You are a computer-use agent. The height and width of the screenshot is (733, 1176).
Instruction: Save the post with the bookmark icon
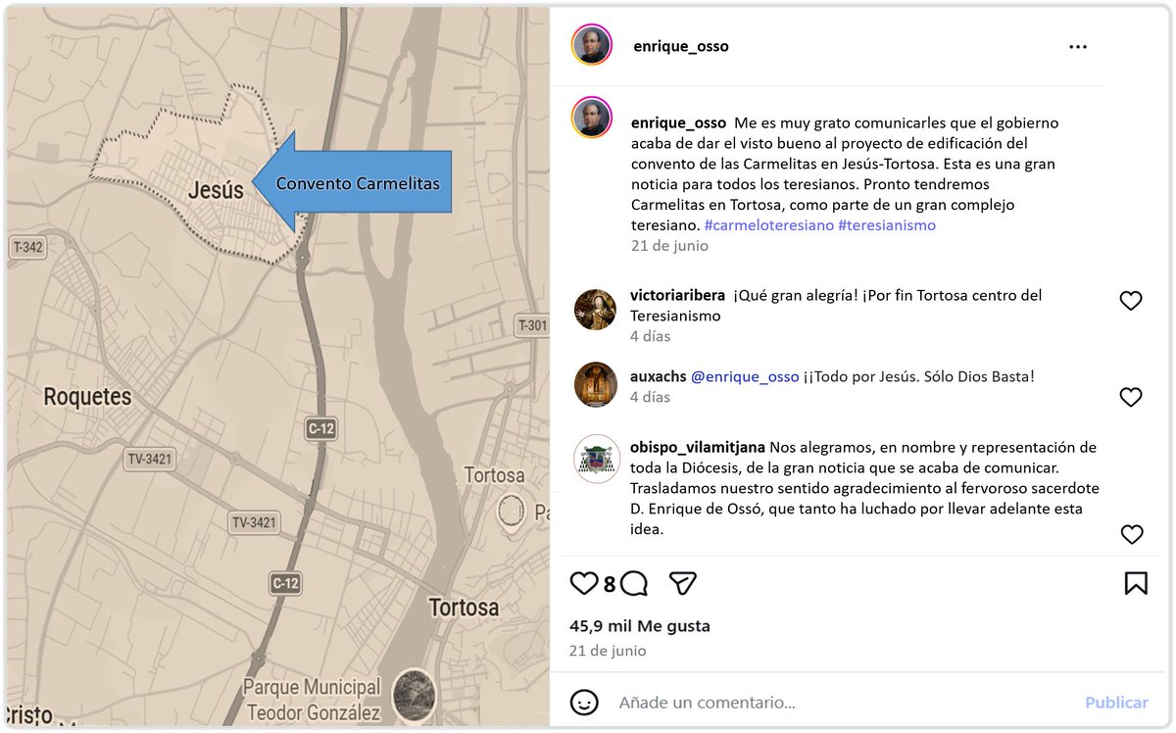[x=1136, y=584]
